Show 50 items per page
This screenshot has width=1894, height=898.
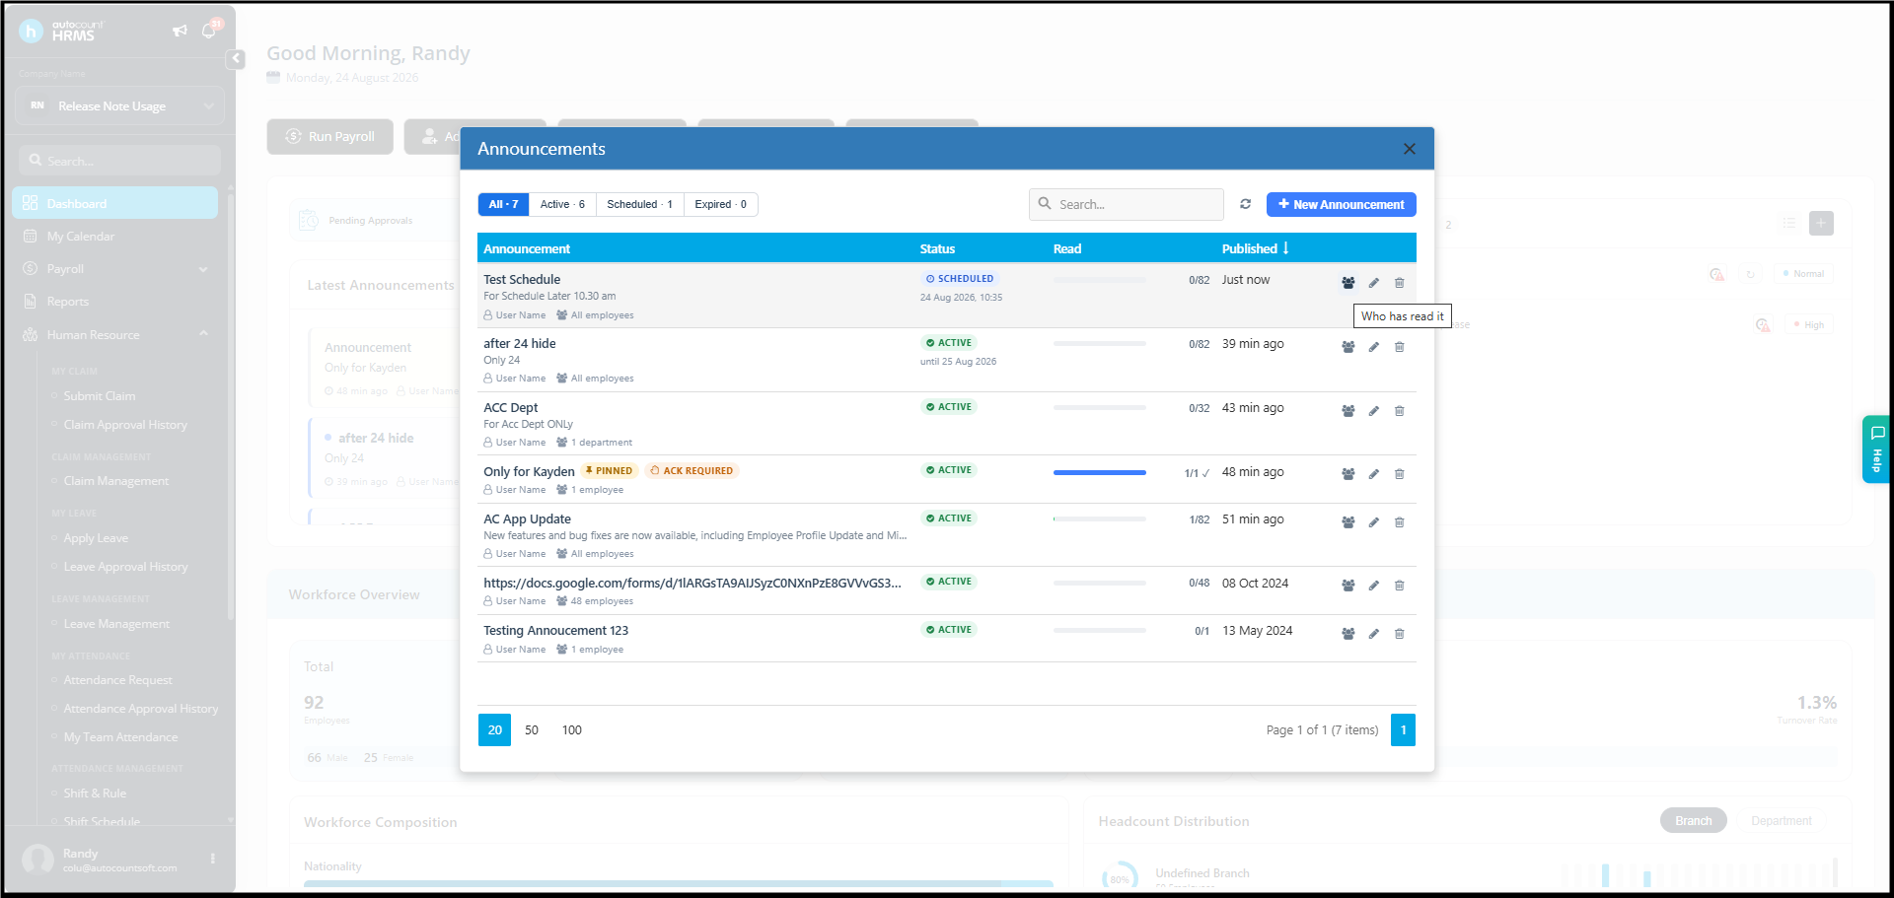(532, 730)
